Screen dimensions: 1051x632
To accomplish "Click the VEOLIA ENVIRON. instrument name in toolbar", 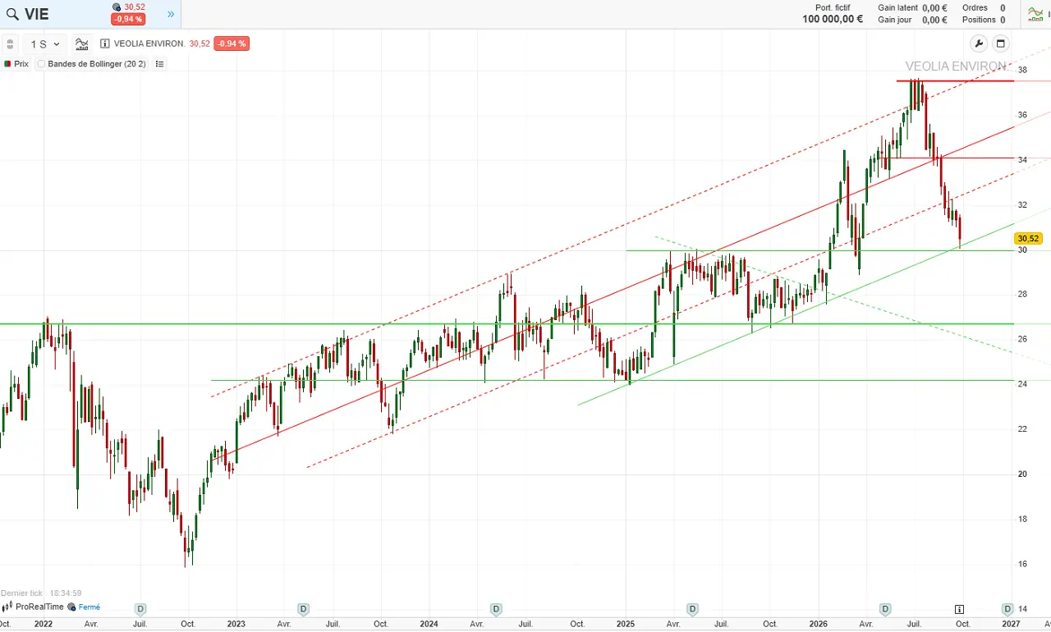I will tap(149, 44).
